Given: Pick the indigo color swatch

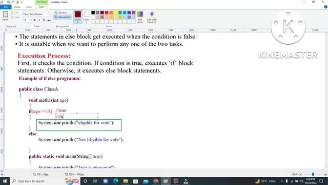Looking at the screenshot, I should pos(129,13).
